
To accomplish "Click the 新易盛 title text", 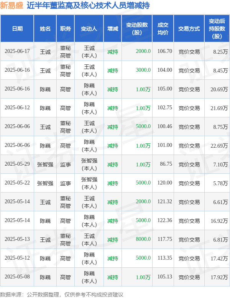I will (11, 5).
